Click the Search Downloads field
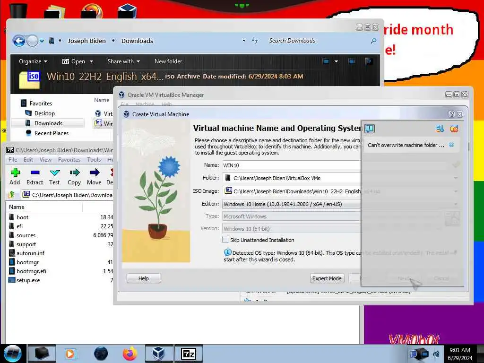This screenshot has height=363, width=484. pyautogui.click(x=318, y=41)
